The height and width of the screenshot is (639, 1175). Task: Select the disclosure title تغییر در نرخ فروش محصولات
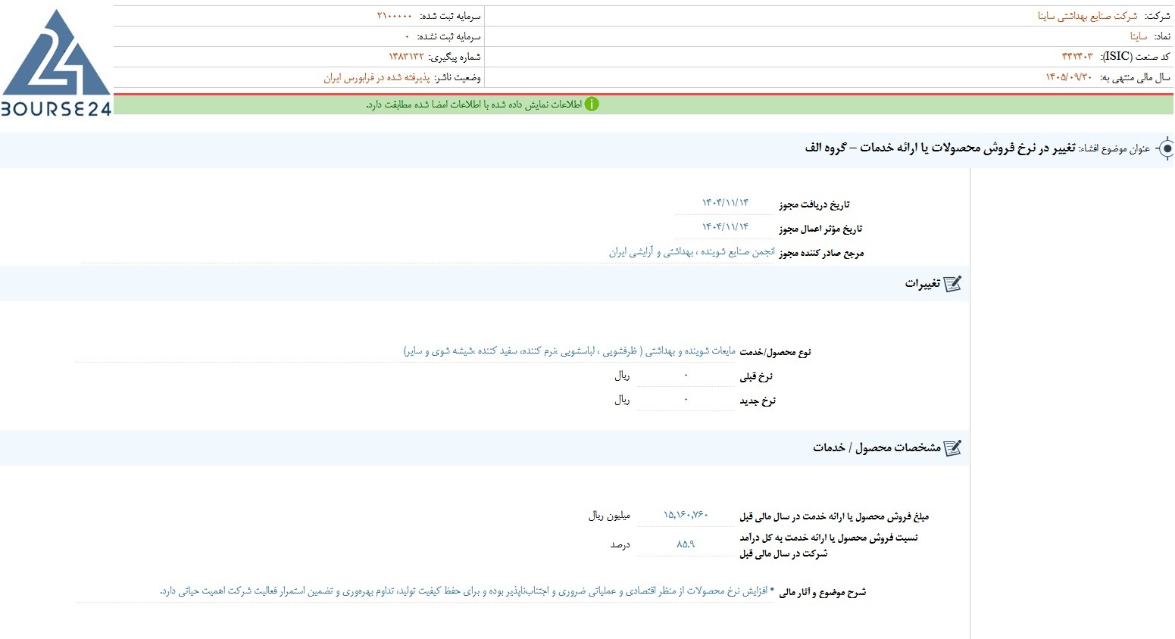click(x=940, y=148)
